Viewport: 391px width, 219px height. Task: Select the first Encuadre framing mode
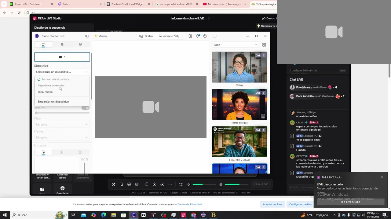(x=43, y=152)
